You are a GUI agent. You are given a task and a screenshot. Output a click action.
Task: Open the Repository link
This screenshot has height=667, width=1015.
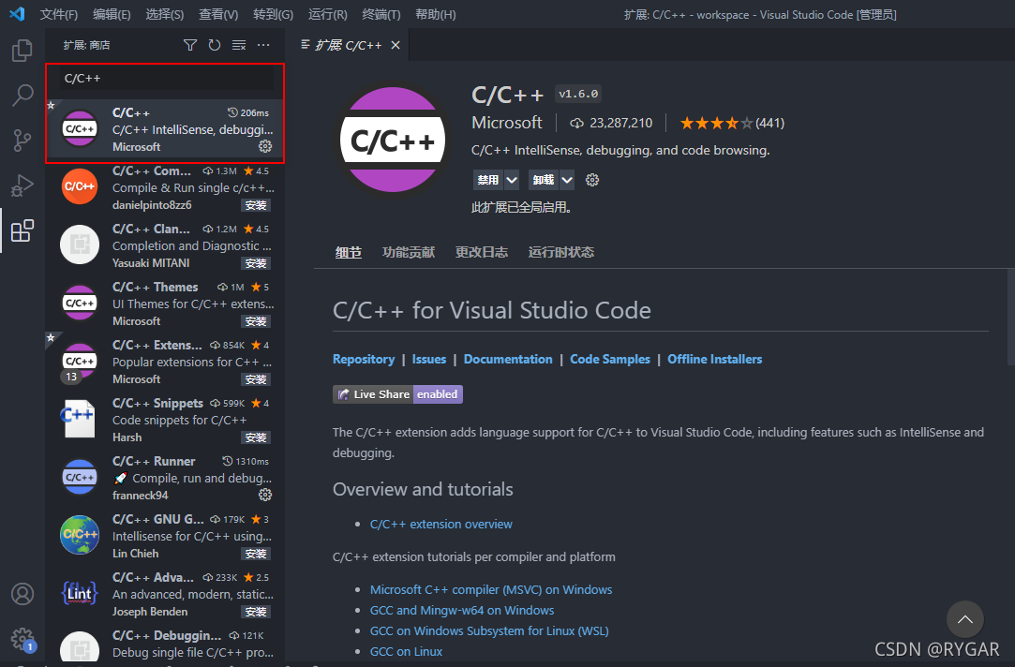pyautogui.click(x=364, y=359)
